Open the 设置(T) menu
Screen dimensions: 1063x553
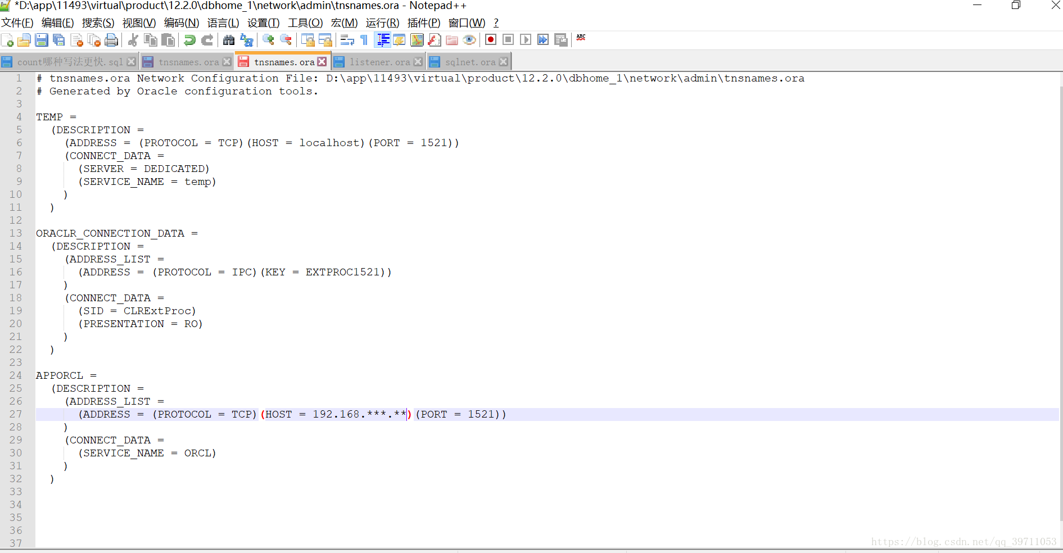point(264,23)
